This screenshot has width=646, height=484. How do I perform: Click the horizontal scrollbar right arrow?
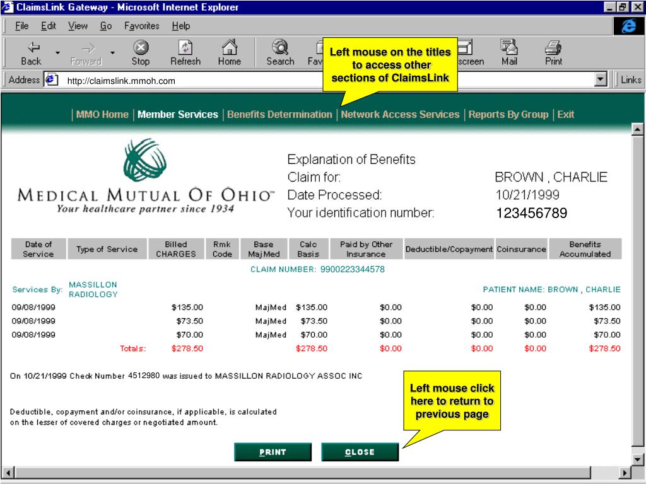[x=625, y=473]
